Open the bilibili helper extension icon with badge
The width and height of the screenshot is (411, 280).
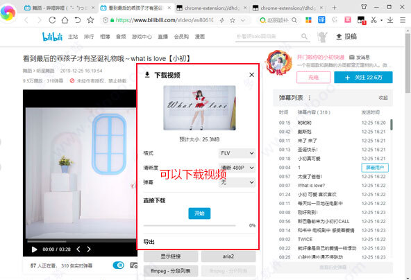362,20
